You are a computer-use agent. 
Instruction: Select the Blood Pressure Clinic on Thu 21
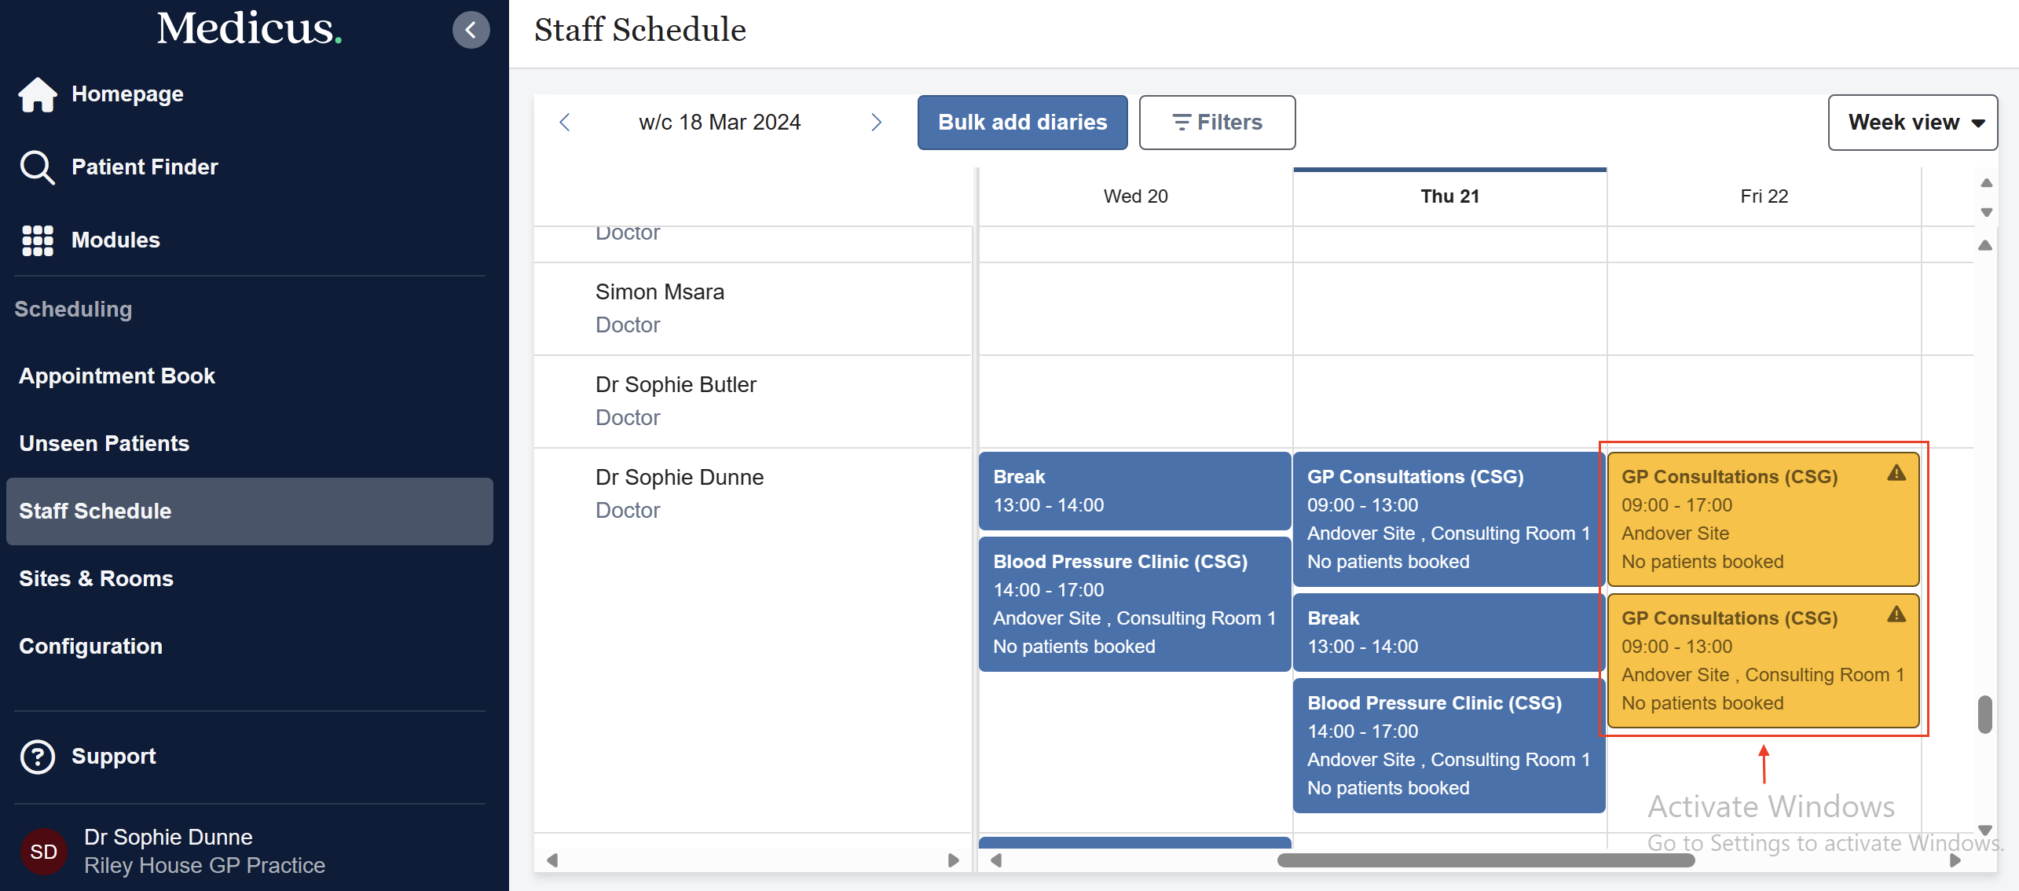point(1448,744)
